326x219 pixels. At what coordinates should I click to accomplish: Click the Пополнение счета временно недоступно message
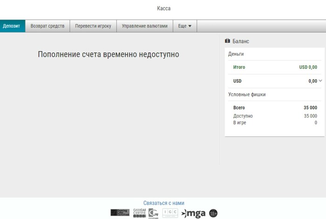pos(109,54)
